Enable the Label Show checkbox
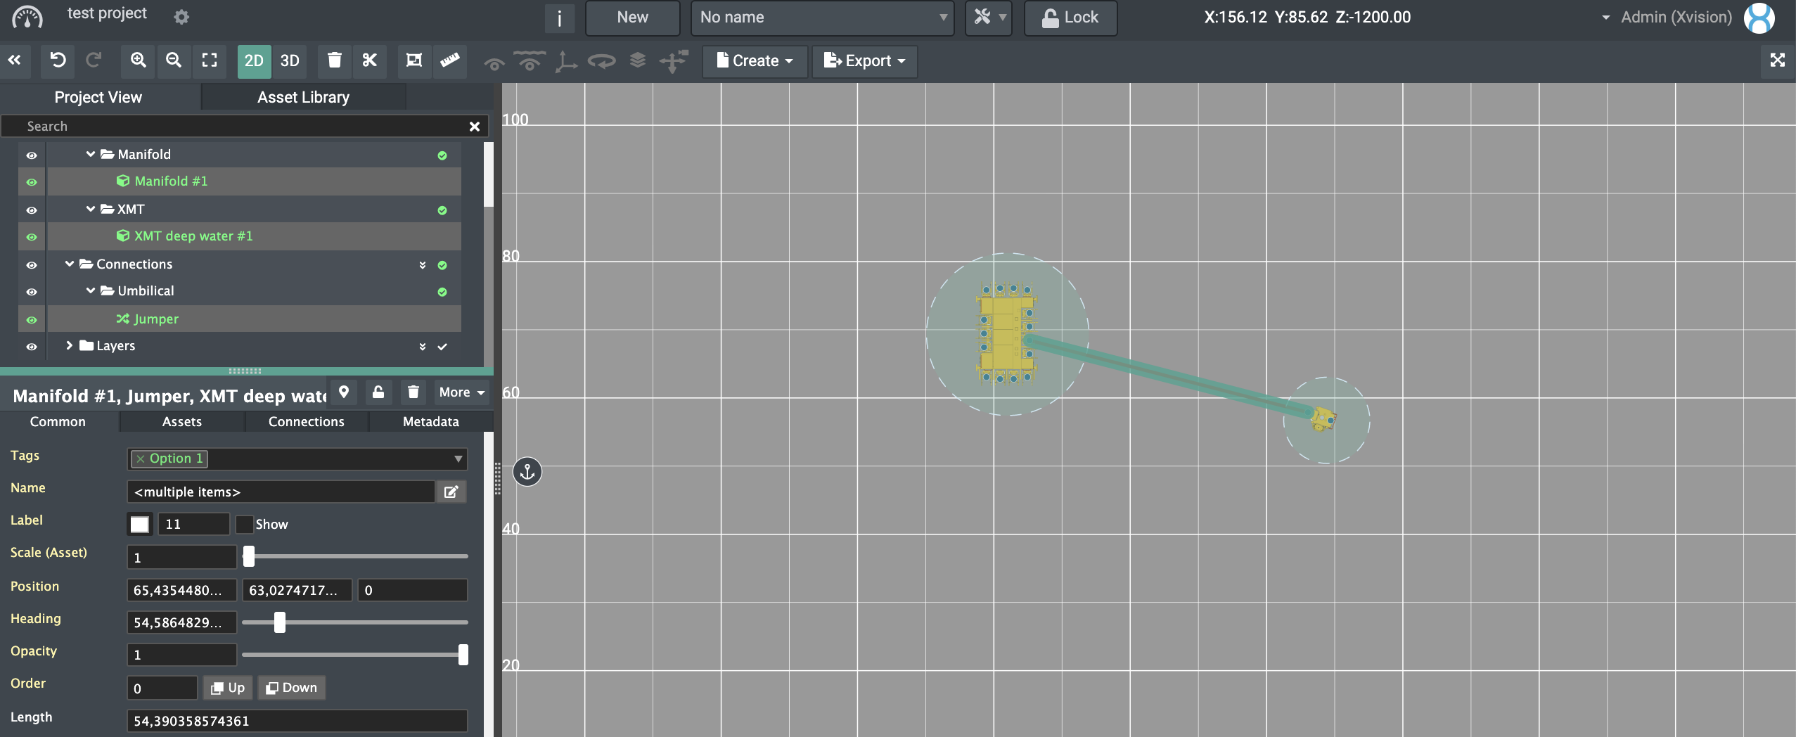Viewport: 1796px width, 737px height. tap(245, 525)
